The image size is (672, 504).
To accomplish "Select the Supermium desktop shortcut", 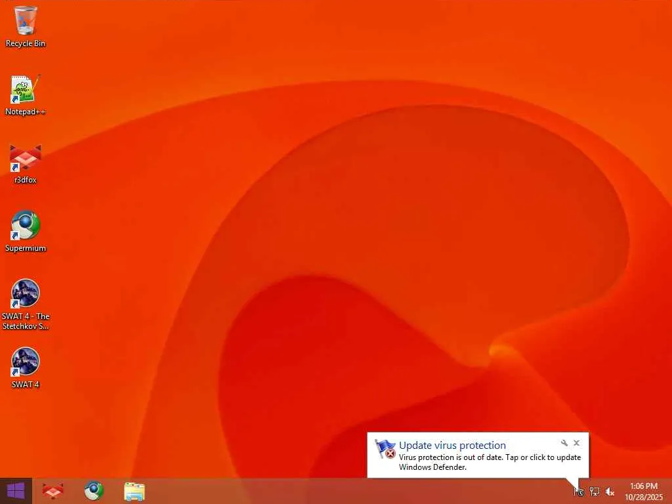I will click(26, 232).
